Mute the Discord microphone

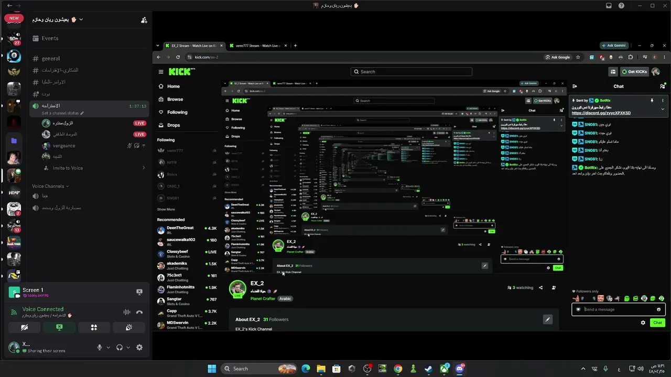click(99, 347)
